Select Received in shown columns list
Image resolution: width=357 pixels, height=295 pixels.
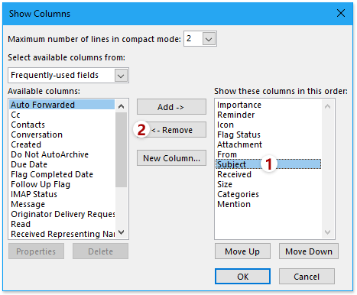click(x=268, y=174)
